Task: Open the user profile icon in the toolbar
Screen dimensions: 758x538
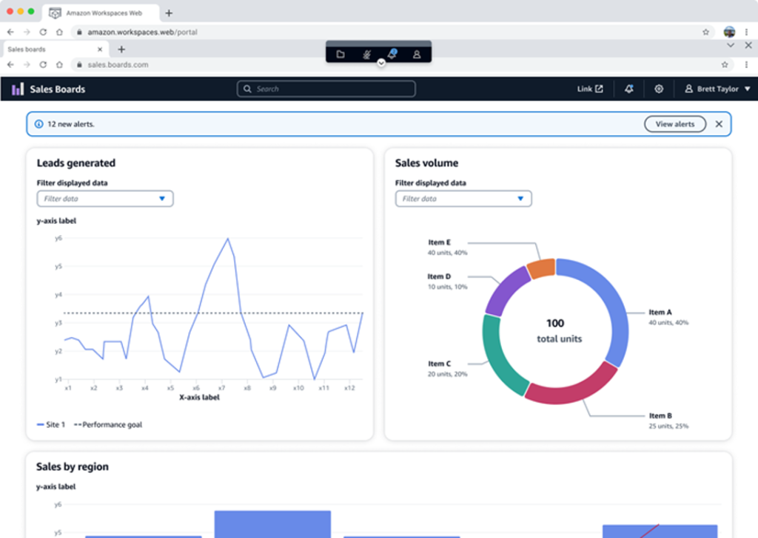Action: tap(417, 55)
